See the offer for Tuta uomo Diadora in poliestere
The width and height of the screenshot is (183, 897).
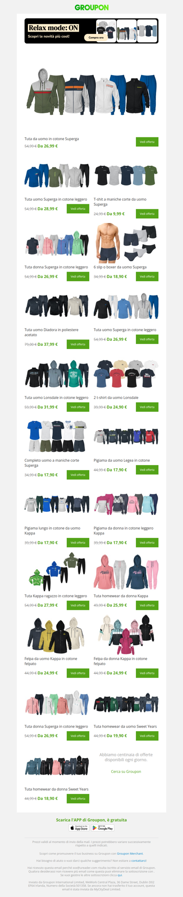(x=78, y=345)
